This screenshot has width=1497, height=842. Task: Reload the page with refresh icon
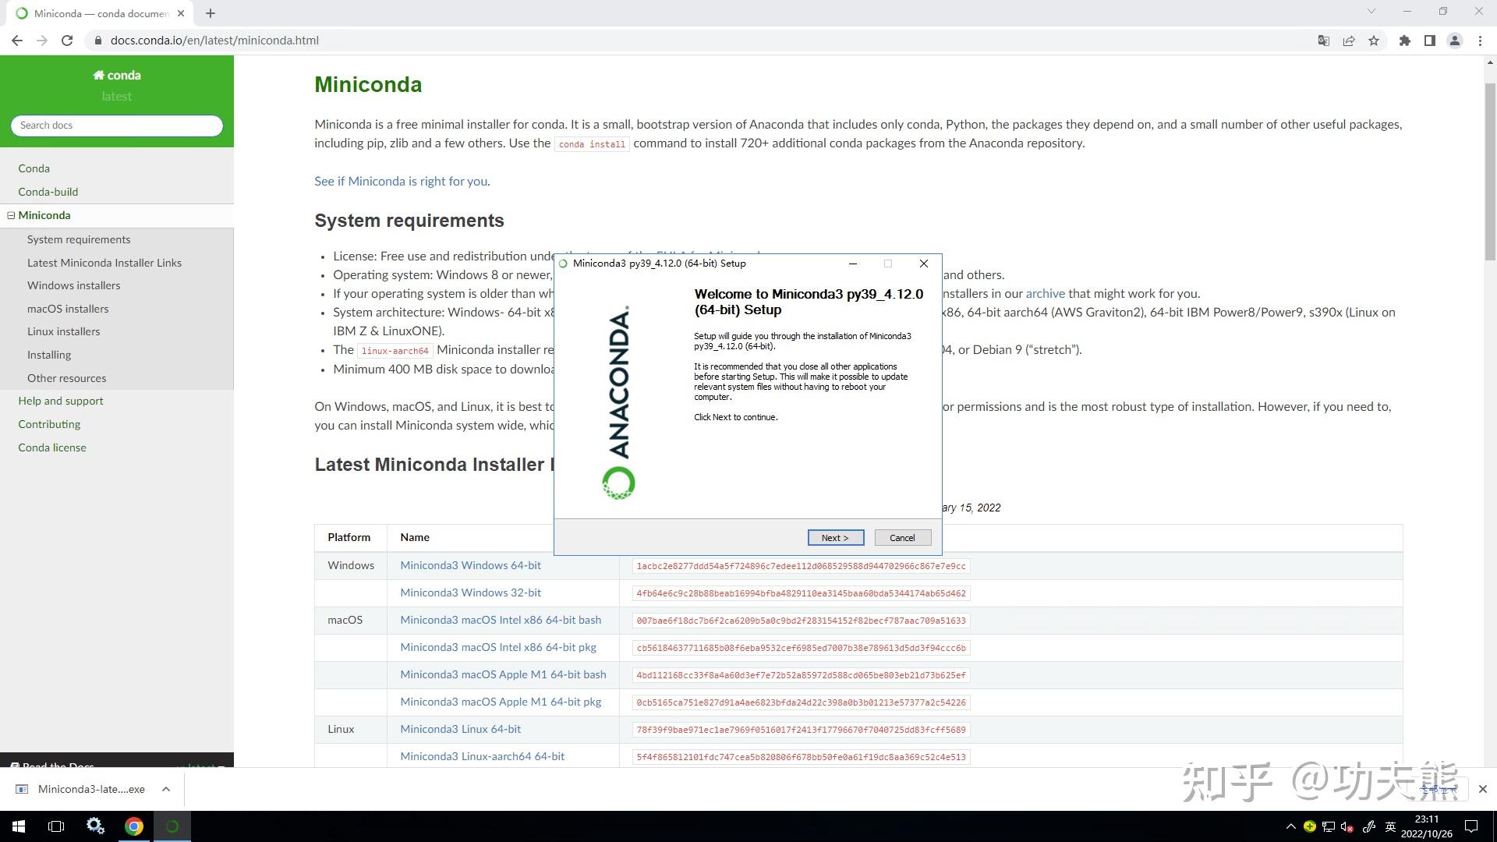[x=67, y=41]
